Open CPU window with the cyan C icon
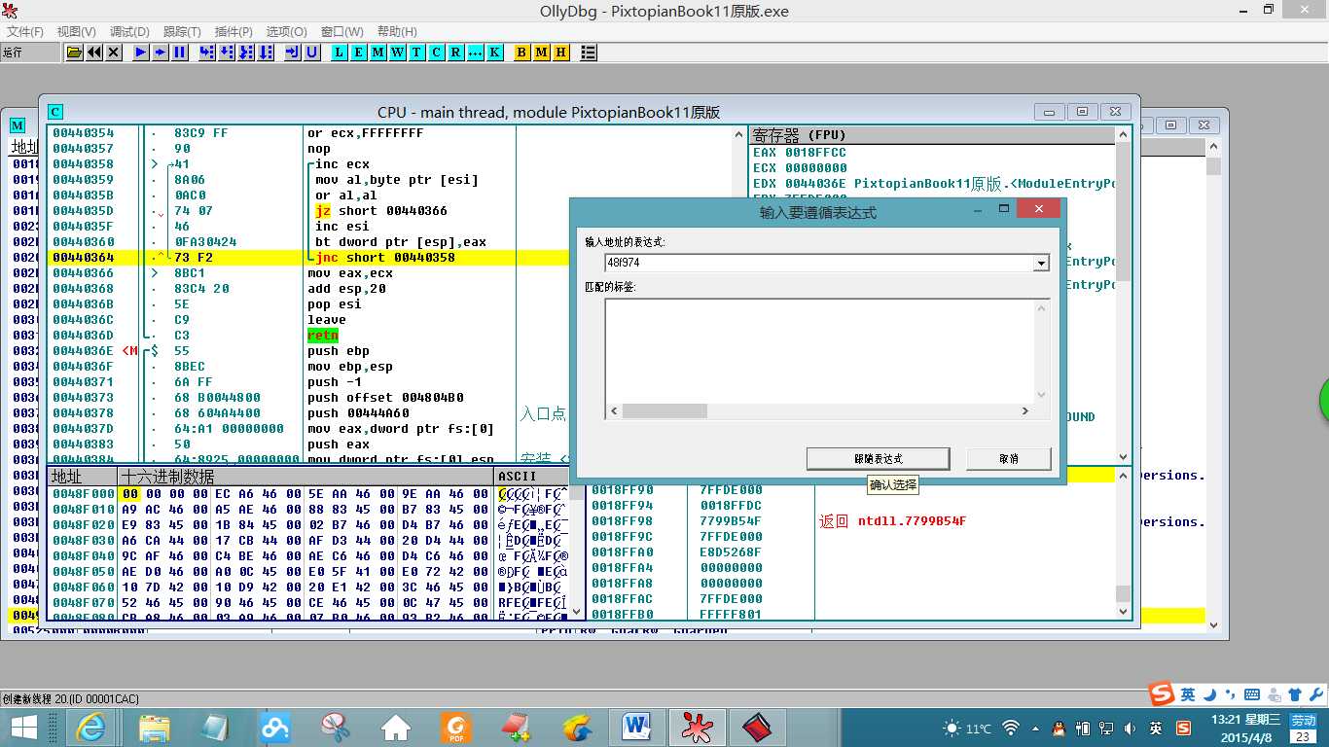Screen dimensions: 1329x747 437,53
